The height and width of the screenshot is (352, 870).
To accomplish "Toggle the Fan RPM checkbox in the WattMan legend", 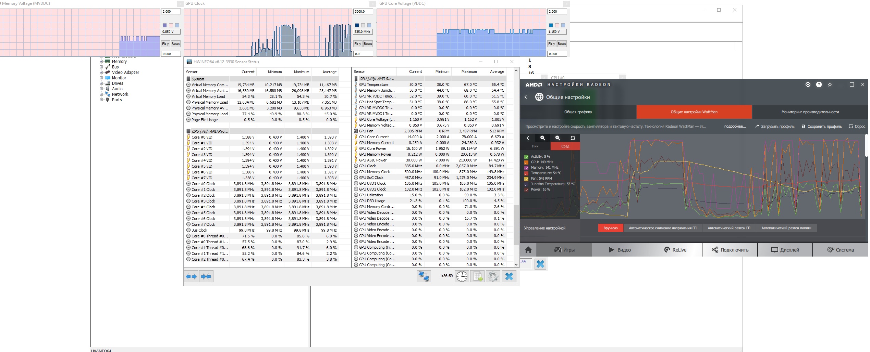I will pos(526,179).
